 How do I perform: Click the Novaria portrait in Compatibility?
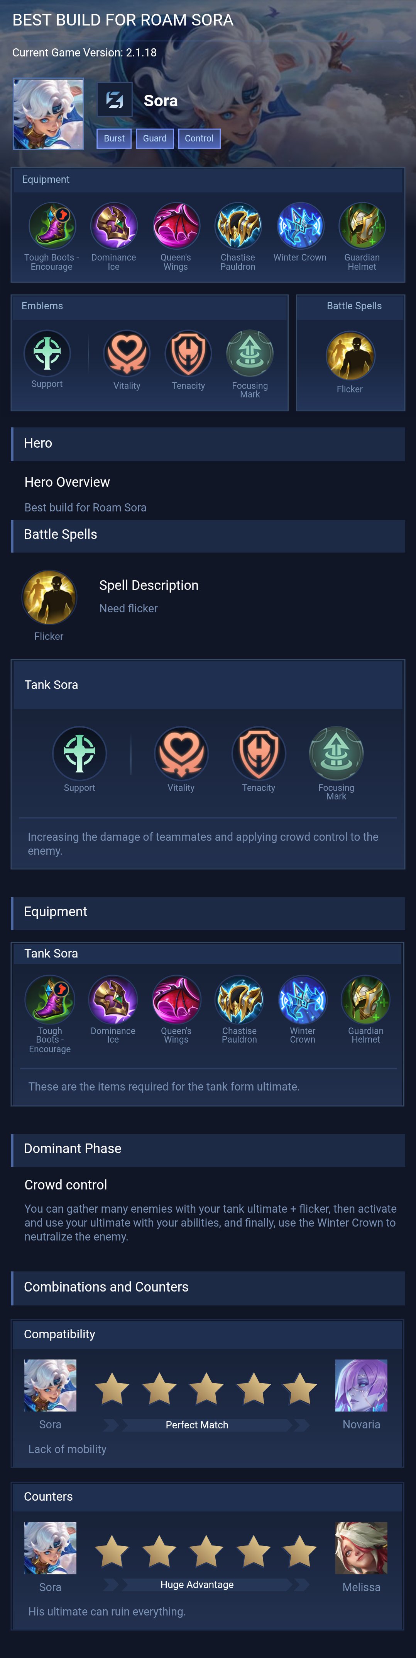point(361,1385)
